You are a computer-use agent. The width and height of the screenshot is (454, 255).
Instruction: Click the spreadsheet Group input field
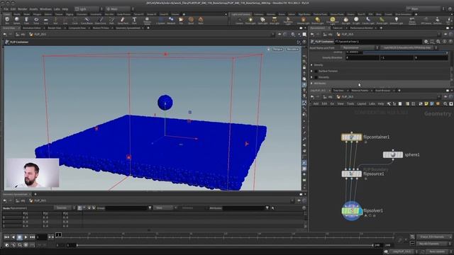click(x=126, y=208)
